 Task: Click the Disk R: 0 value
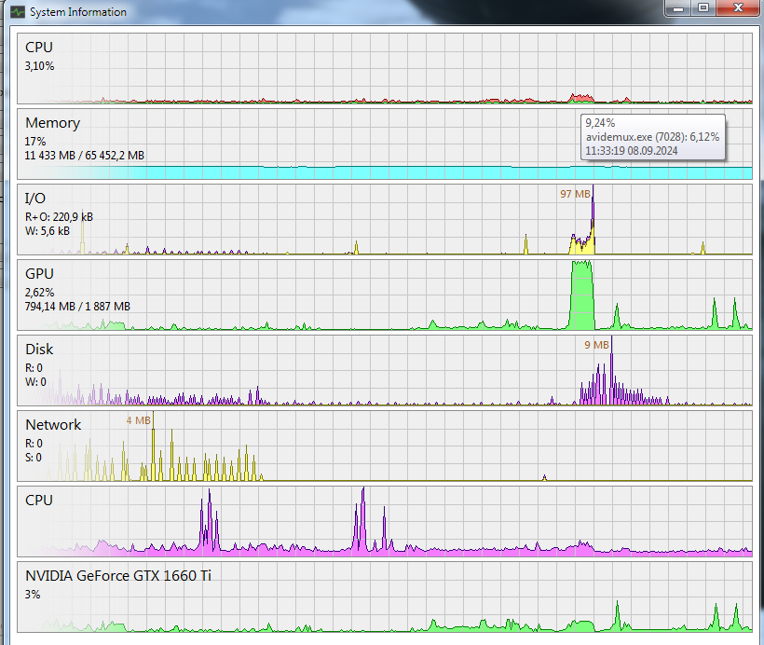coord(34,368)
